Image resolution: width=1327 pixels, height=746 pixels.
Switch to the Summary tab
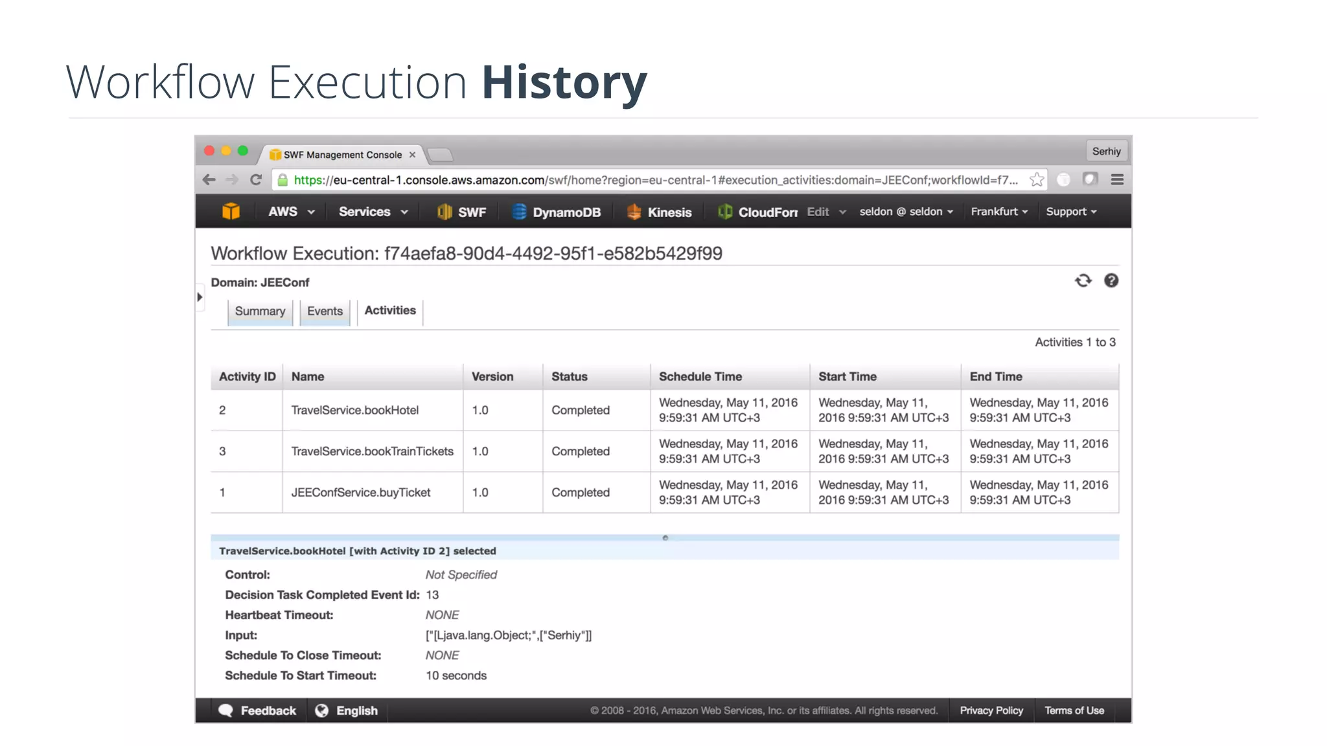click(260, 311)
